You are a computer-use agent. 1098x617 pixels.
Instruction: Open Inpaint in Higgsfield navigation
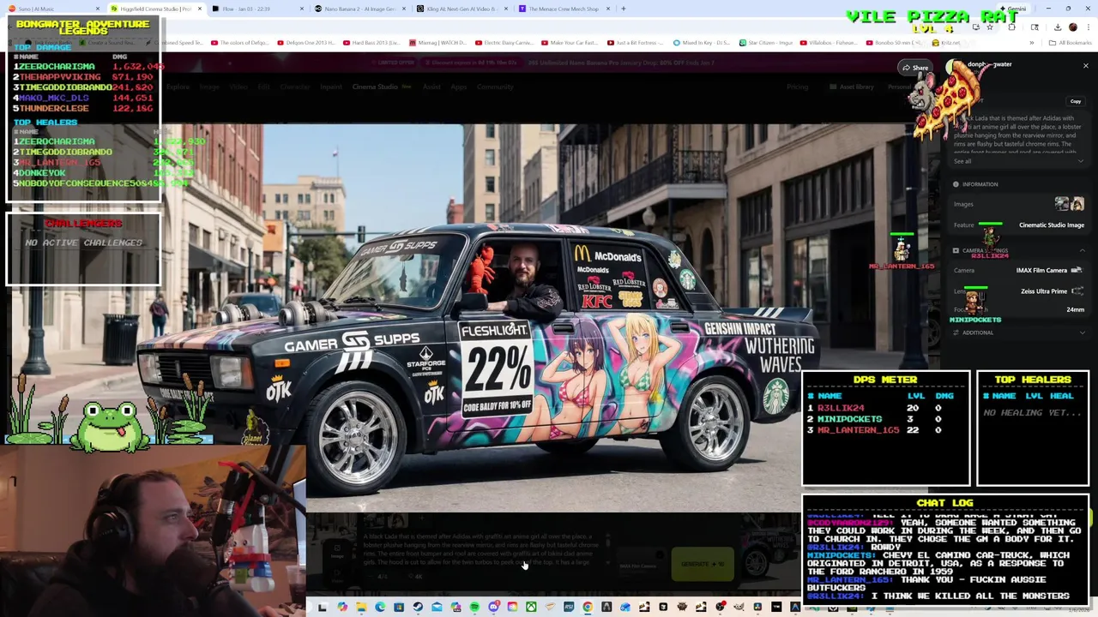[x=331, y=87]
